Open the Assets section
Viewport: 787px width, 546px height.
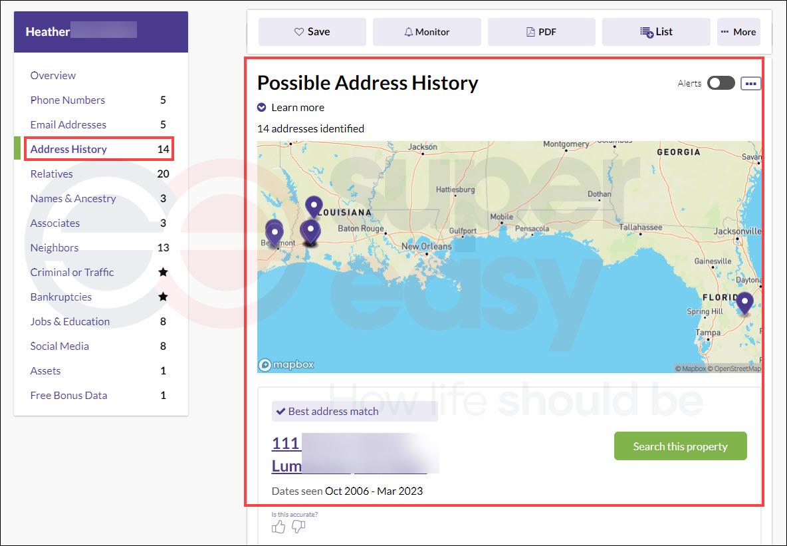45,370
